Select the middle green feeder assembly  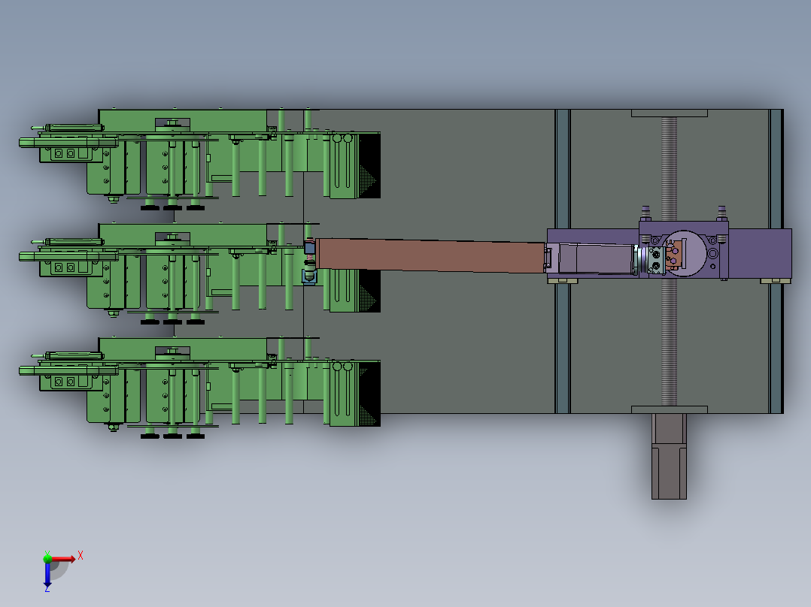click(x=199, y=273)
